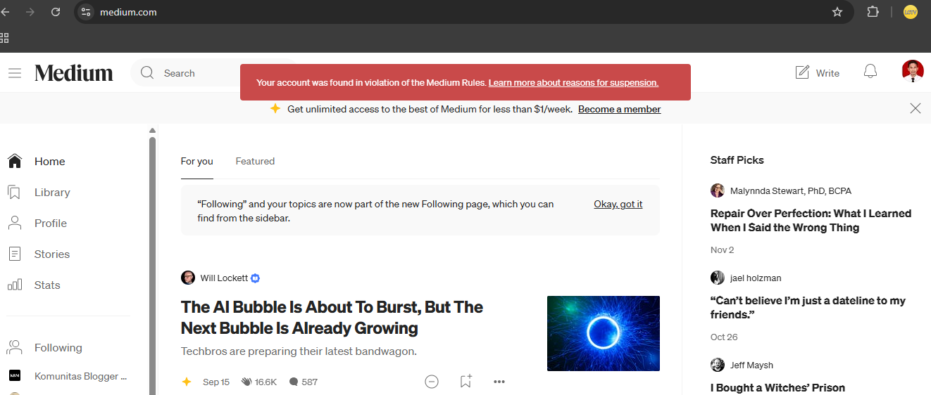This screenshot has height=395, width=931.
Task: Click Malynnda Stewart's avatar
Action: 718,190
